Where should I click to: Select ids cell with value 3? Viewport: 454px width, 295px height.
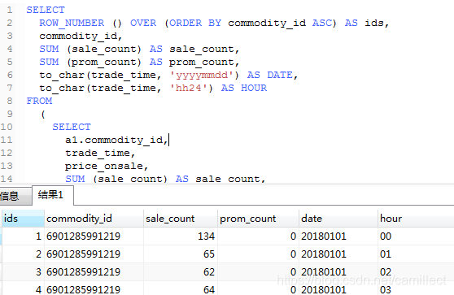23,272
